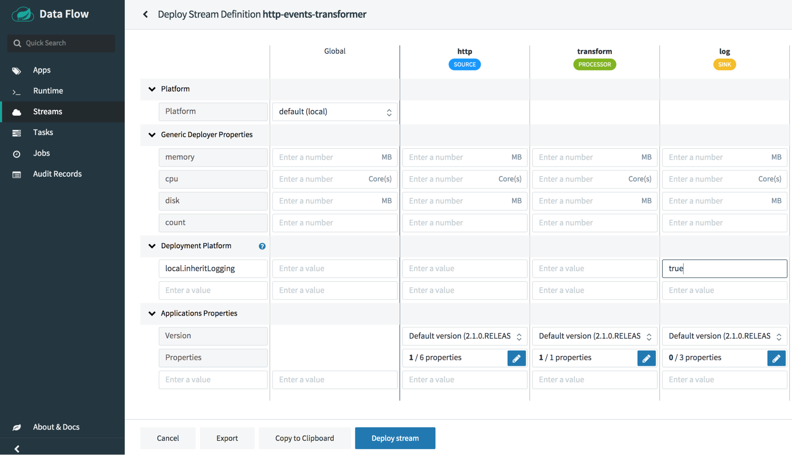Click the Quick Search magnifier icon
The height and width of the screenshot is (455, 792).
pos(17,43)
